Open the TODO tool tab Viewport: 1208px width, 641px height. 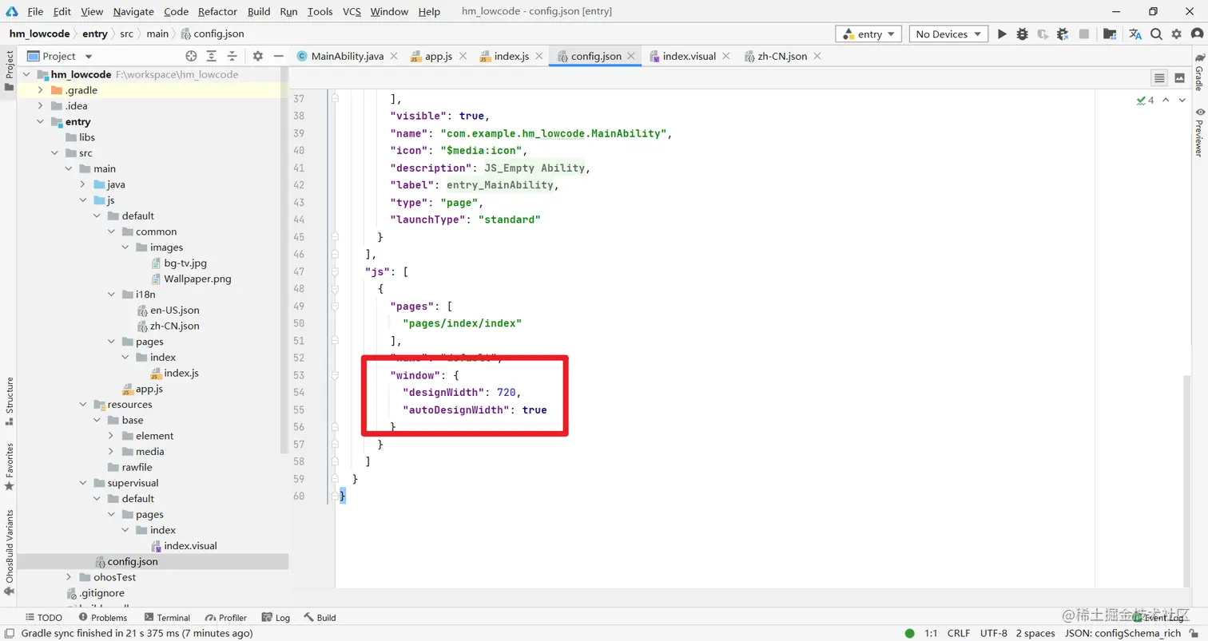pyautogui.click(x=43, y=618)
